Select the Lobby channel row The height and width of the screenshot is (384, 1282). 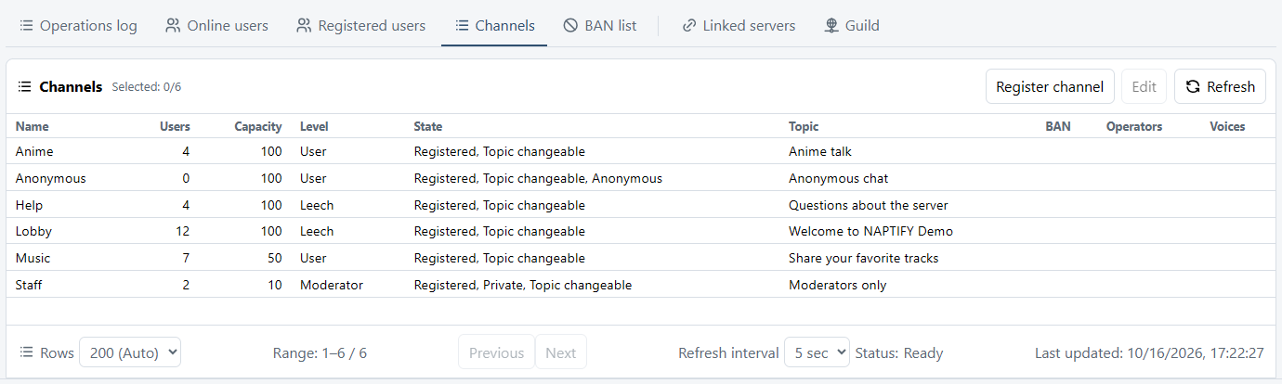click(641, 231)
